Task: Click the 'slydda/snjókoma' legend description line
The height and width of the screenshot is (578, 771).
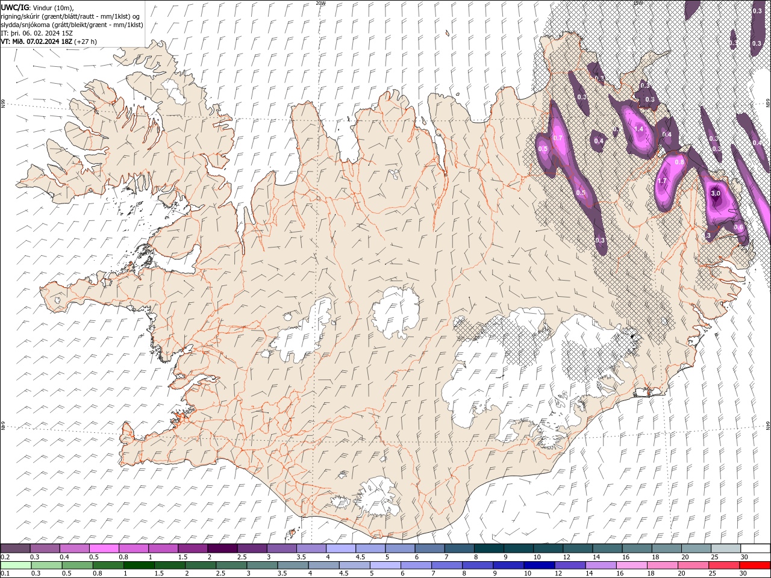Action: coord(72,25)
